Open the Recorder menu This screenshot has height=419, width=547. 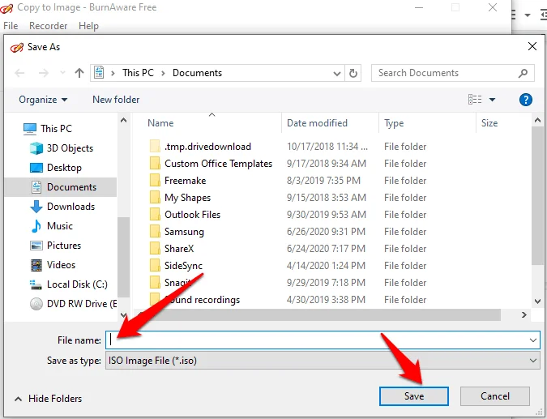(48, 26)
